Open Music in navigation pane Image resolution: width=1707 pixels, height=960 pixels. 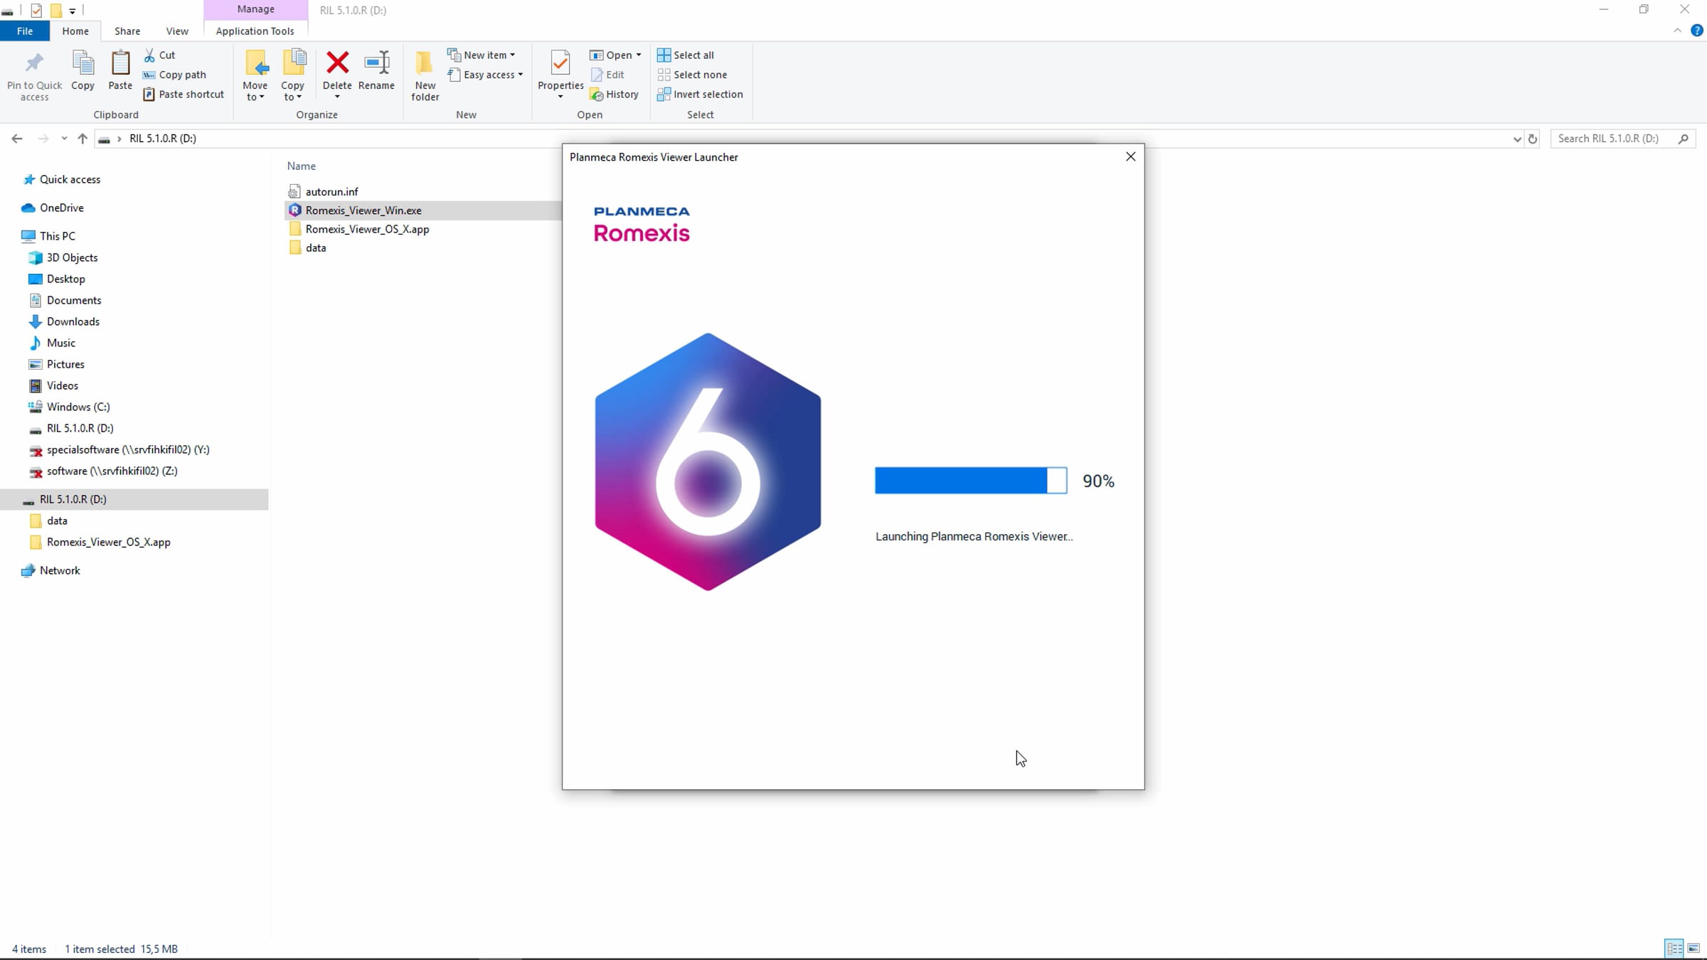[60, 343]
